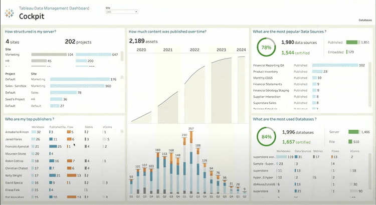Click the stacked bar labeled 59
376x205 pixels.
[x=131, y=186]
